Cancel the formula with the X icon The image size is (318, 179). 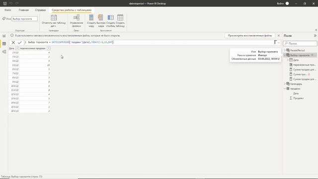(13, 42)
